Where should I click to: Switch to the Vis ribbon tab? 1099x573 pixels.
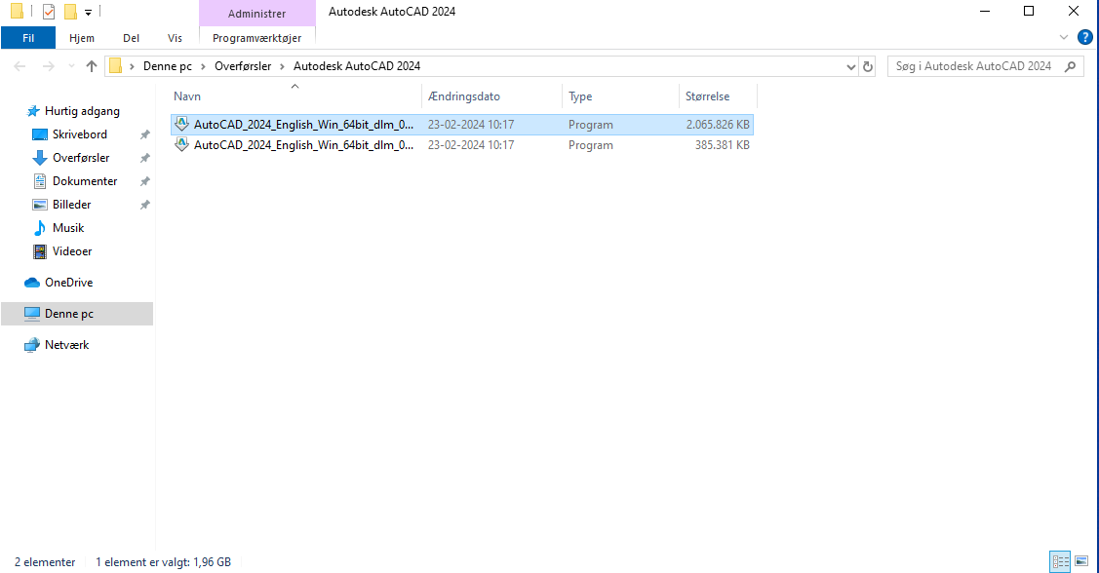(x=175, y=38)
